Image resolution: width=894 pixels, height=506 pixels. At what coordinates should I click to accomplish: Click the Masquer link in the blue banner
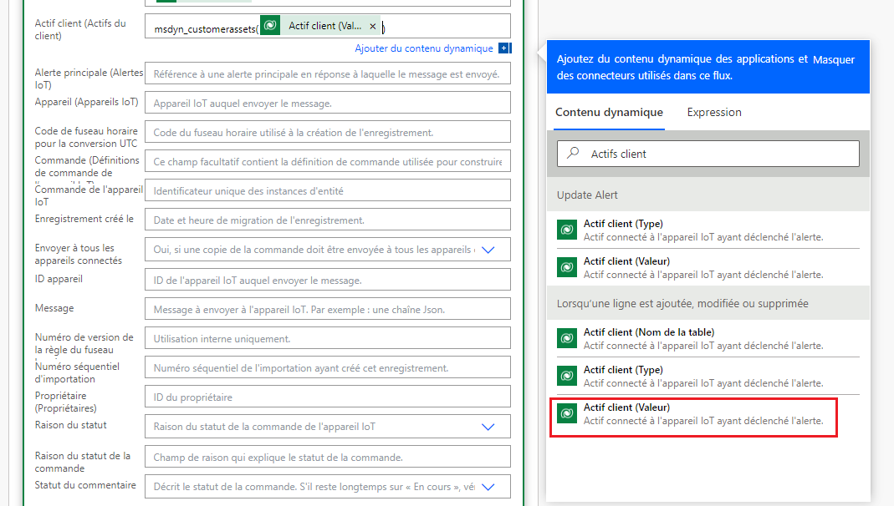pyautogui.click(x=834, y=60)
